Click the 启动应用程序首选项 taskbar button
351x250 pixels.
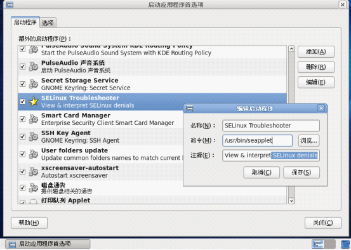(48, 244)
